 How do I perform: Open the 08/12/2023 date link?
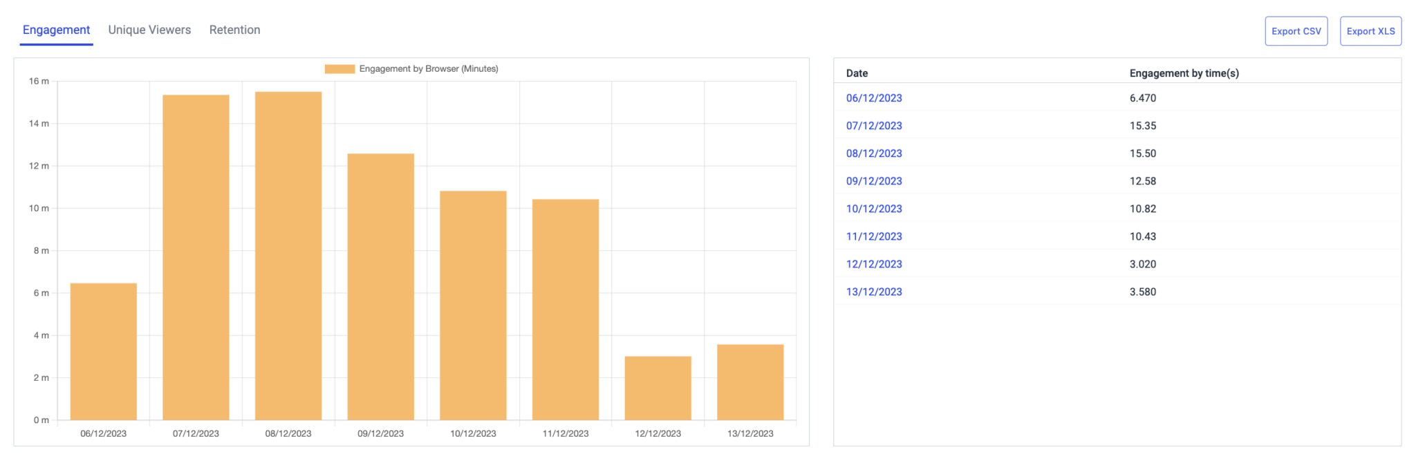874,153
